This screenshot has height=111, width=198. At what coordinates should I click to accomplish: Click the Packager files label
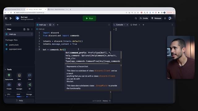[x=11, y=40]
